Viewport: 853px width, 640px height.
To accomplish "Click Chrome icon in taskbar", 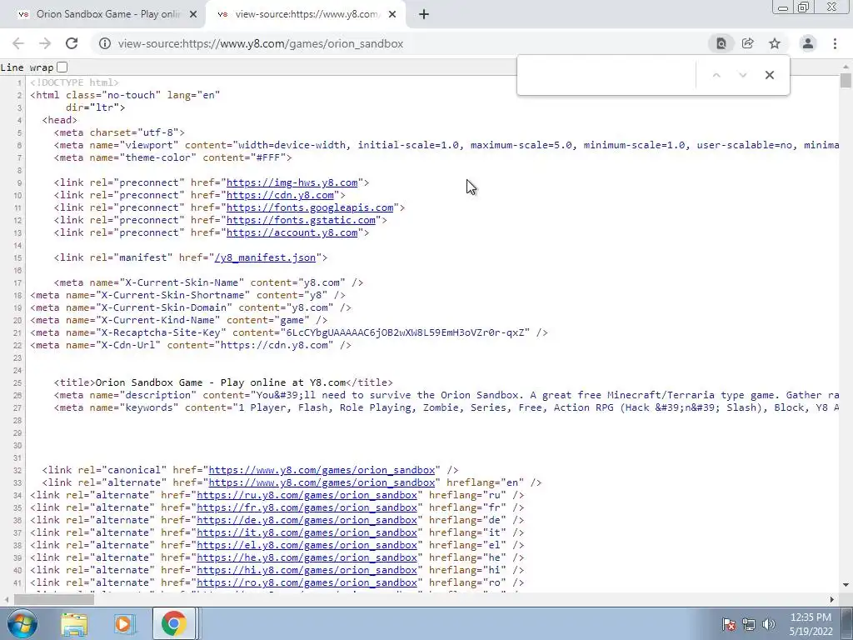I will coord(173,623).
